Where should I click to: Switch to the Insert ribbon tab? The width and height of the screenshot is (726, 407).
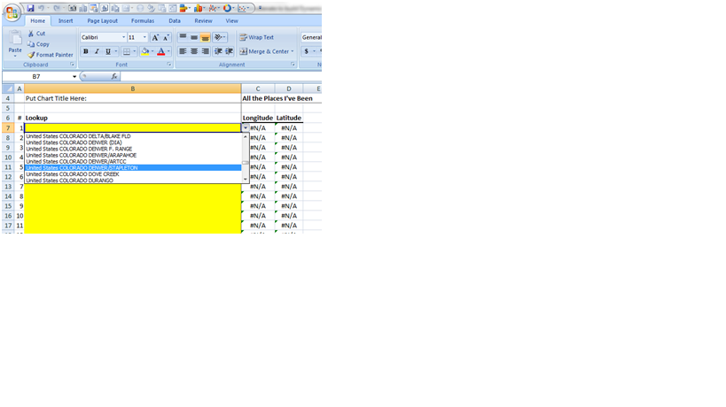click(x=66, y=20)
